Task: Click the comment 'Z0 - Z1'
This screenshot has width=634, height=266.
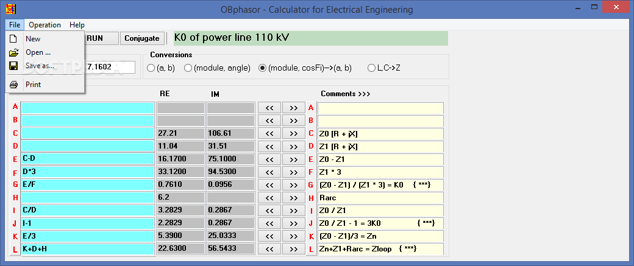Action: tap(380, 159)
